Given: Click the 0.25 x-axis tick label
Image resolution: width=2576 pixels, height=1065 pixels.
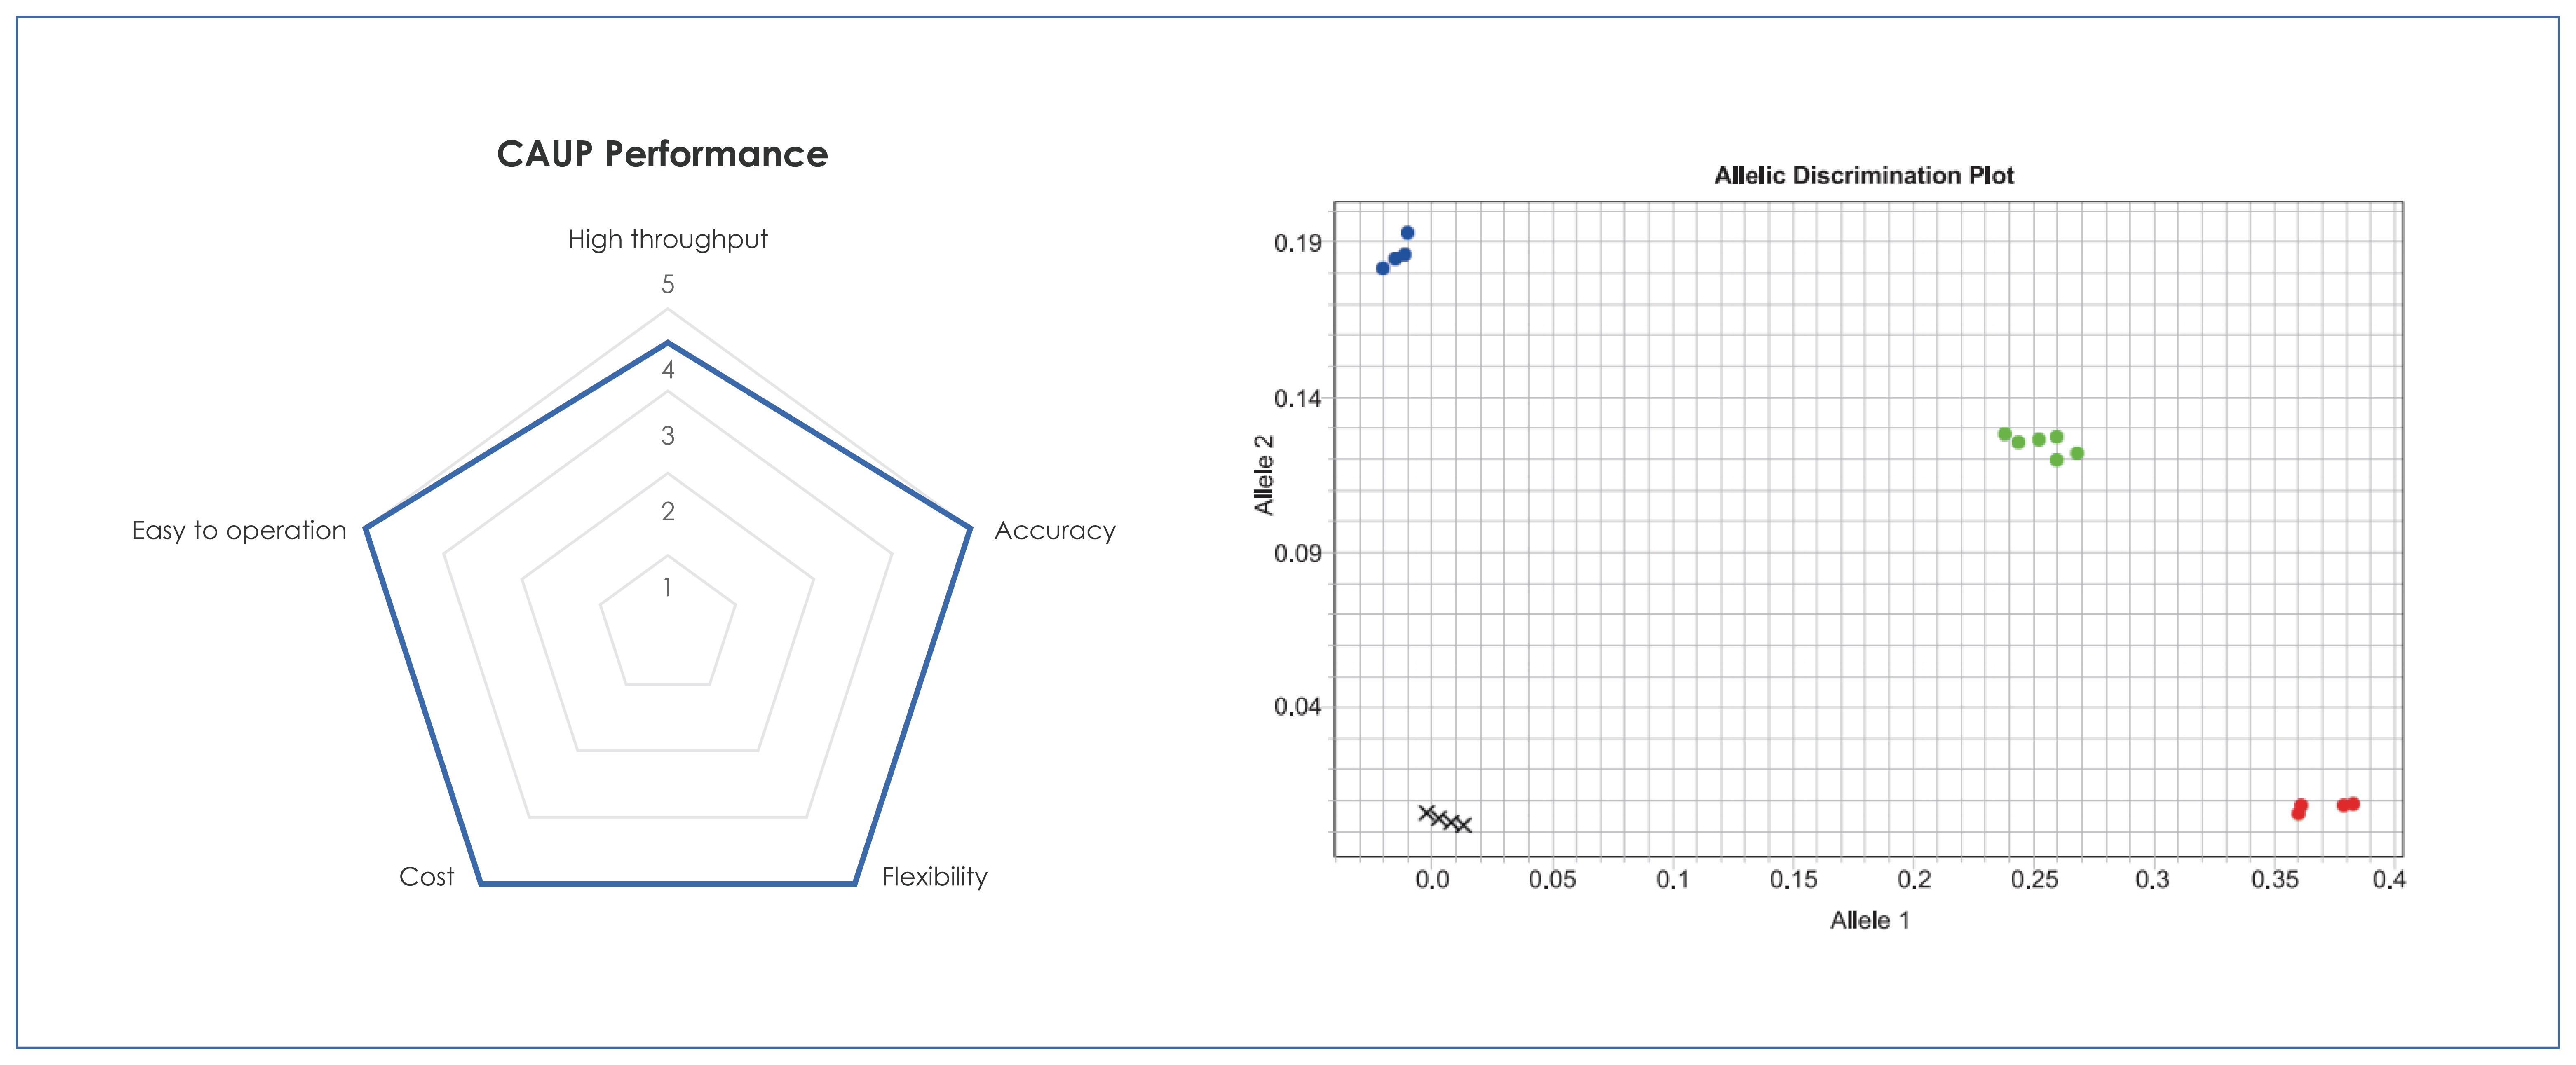Looking at the screenshot, I should click(2034, 879).
